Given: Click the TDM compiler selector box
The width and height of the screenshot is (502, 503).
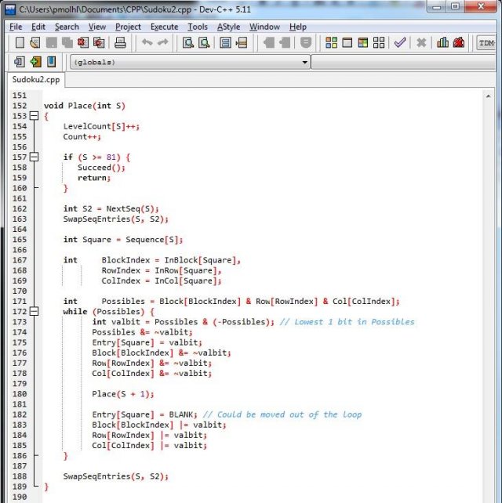Looking at the screenshot, I should click(x=486, y=43).
